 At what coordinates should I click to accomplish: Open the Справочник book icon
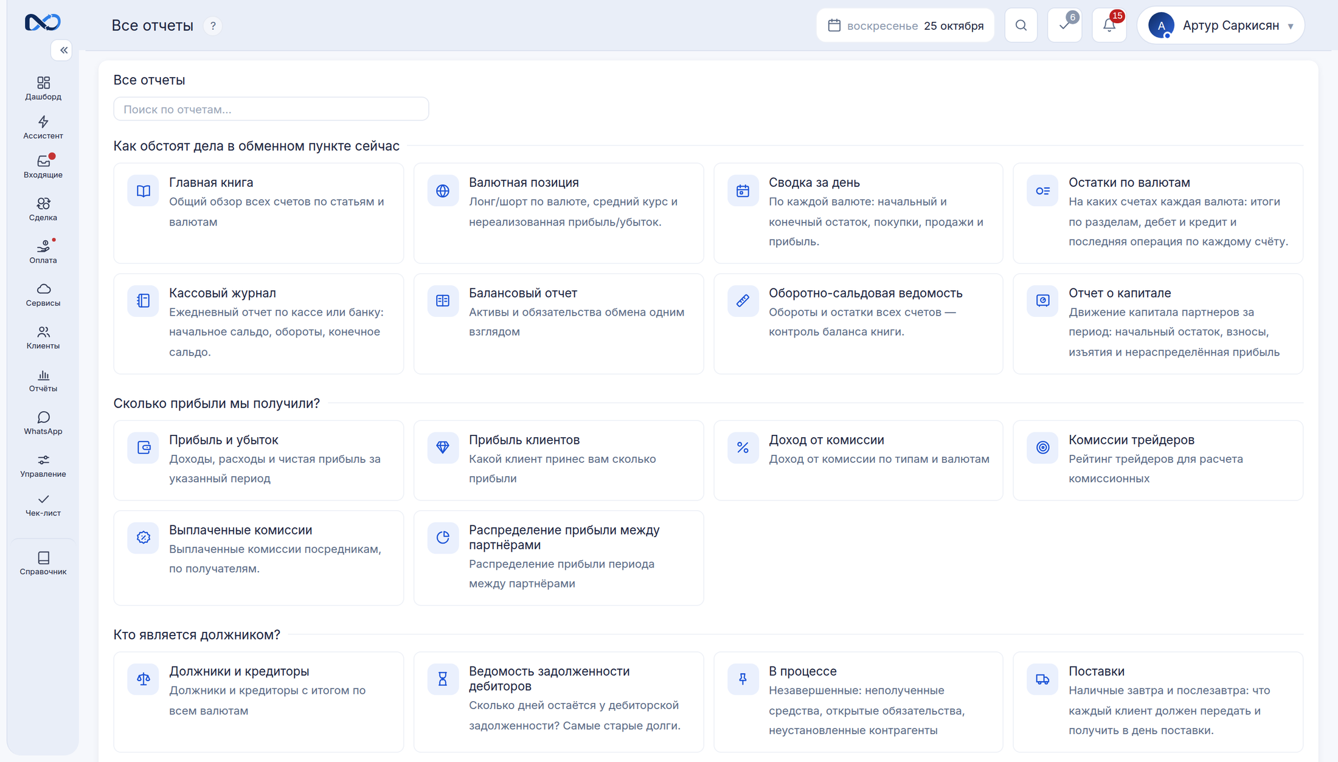pyautogui.click(x=43, y=563)
